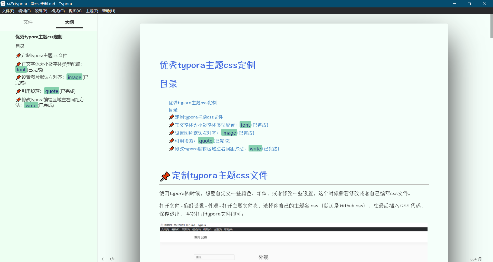Click paragraph starting 打开文件 - 偏好设置
Viewport: 493px width, 262px height.
(291, 210)
